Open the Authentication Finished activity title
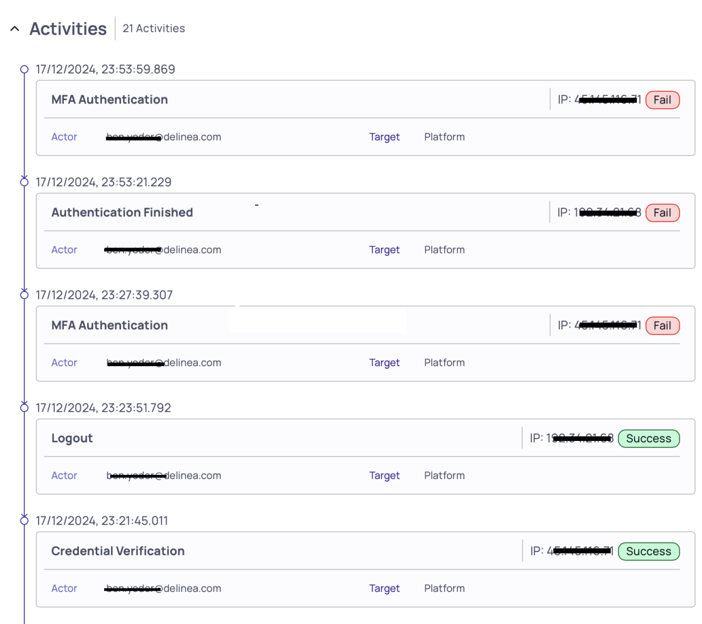Viewport: 702px width, 624px height. [122, 212]
